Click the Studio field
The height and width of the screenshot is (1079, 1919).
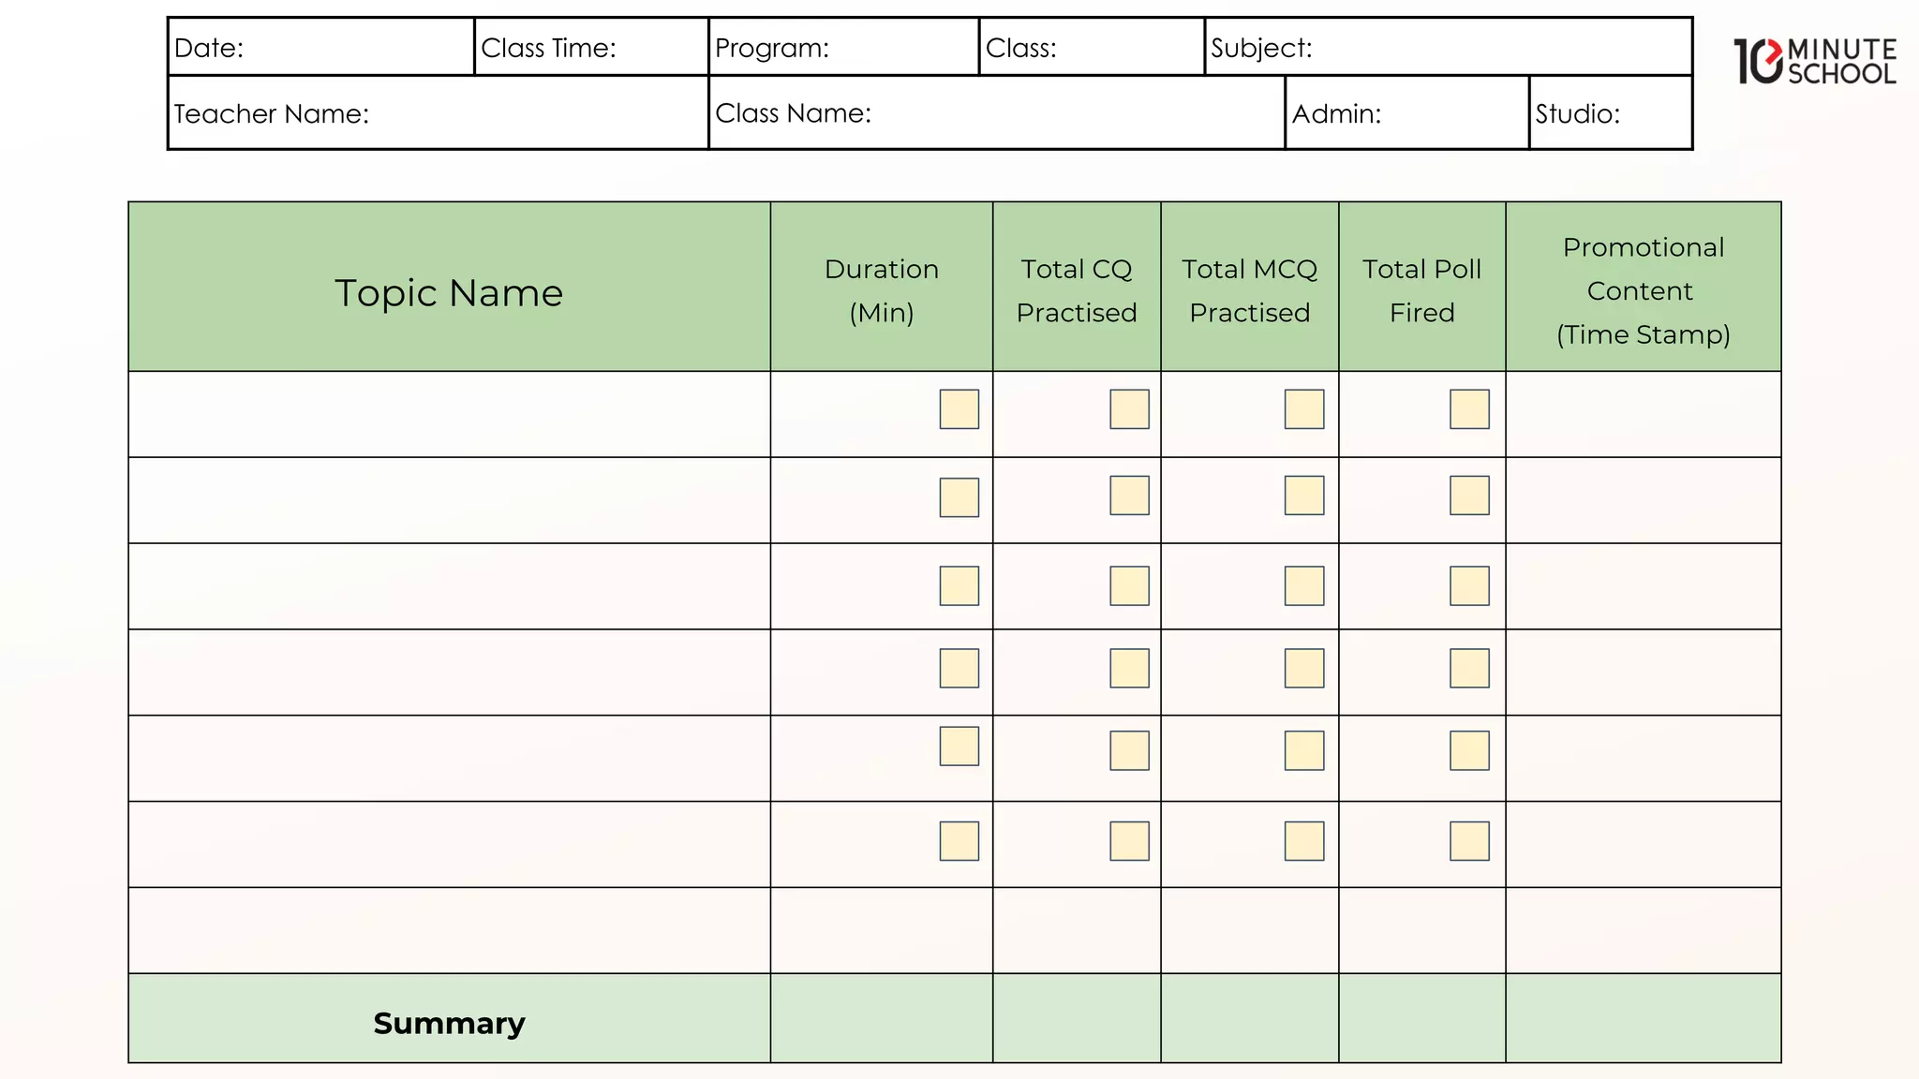tap(1654, 113)
